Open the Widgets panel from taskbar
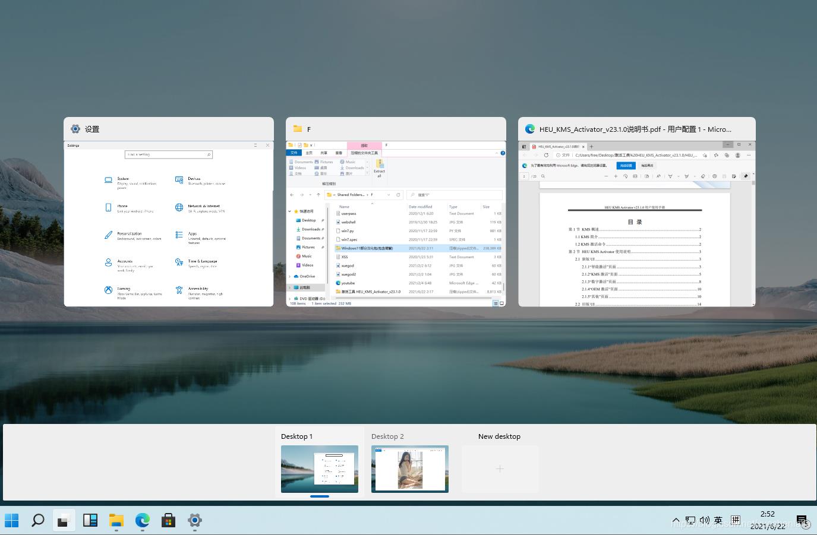This screenshot has width=817, height=535. pos(90,521)
